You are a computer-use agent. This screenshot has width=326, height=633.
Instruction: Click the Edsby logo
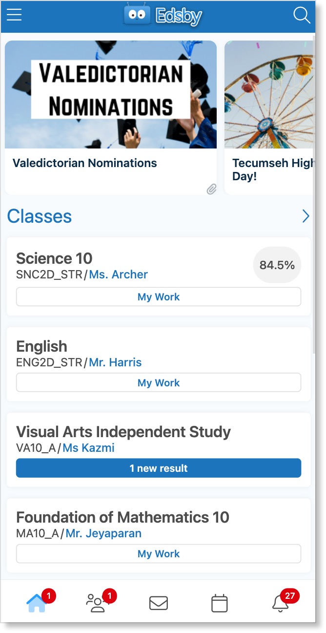click(163, 16)
